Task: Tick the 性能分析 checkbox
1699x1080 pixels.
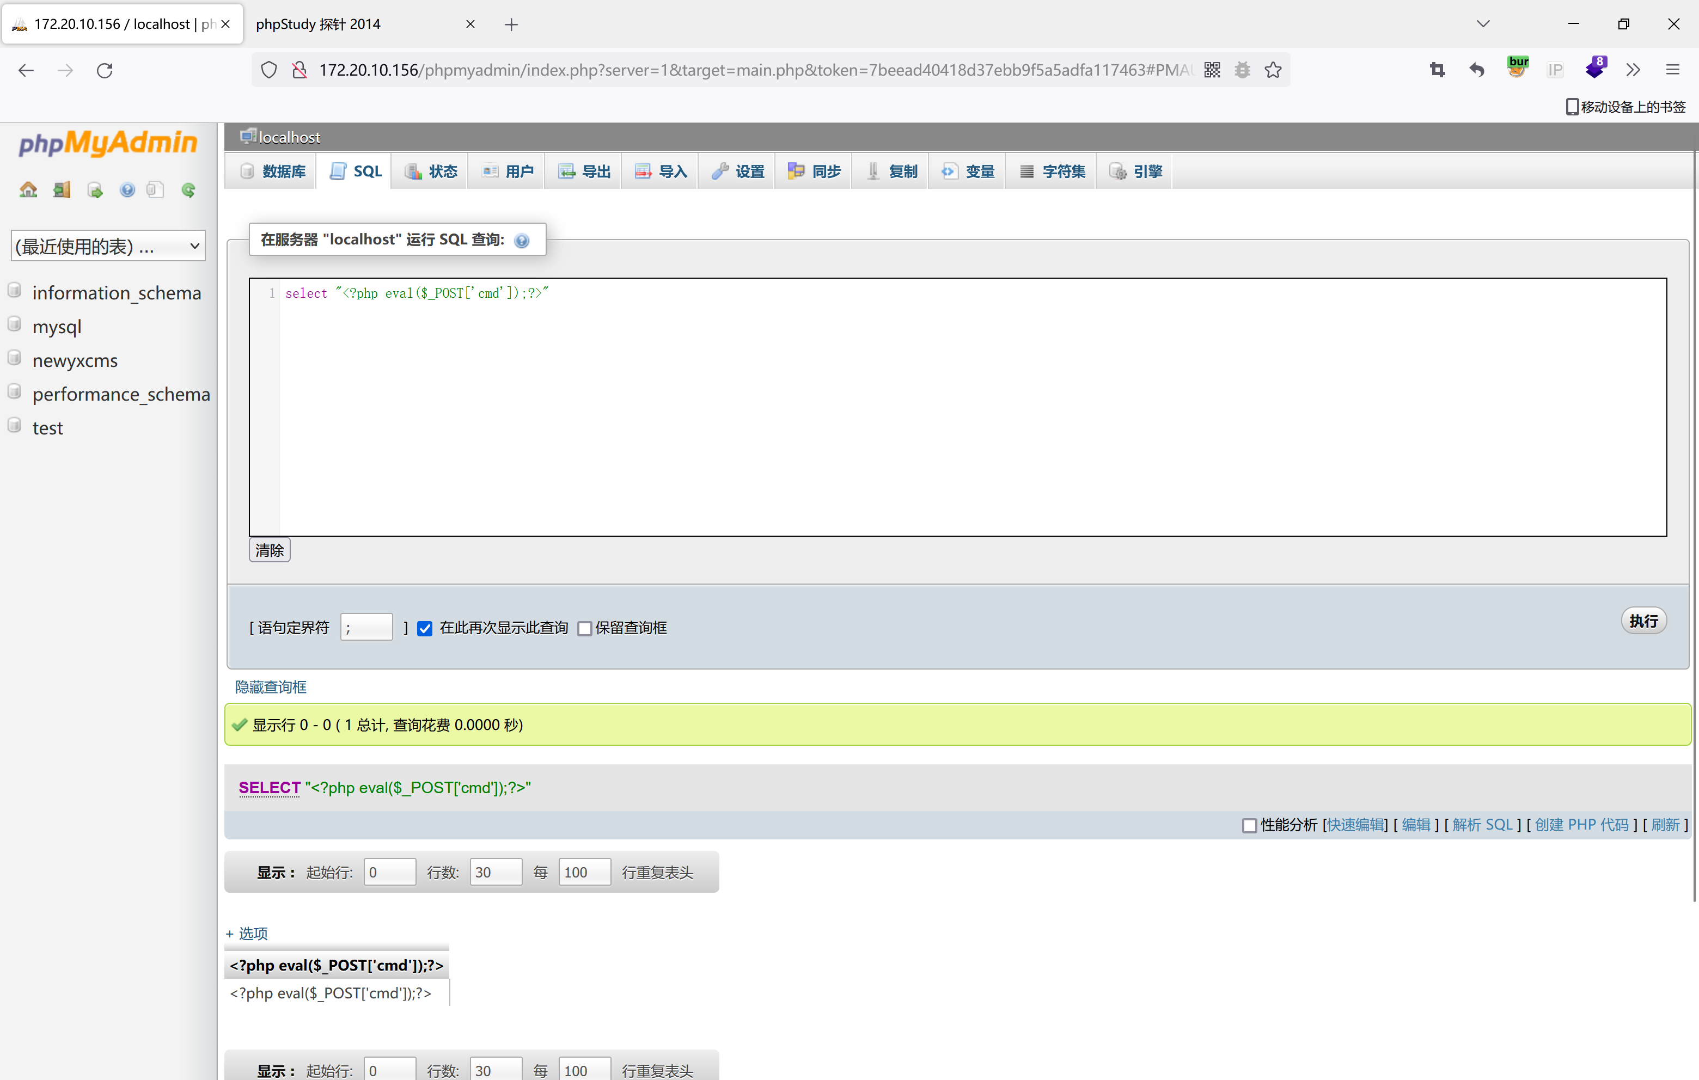Action: tap(1249, 825)
